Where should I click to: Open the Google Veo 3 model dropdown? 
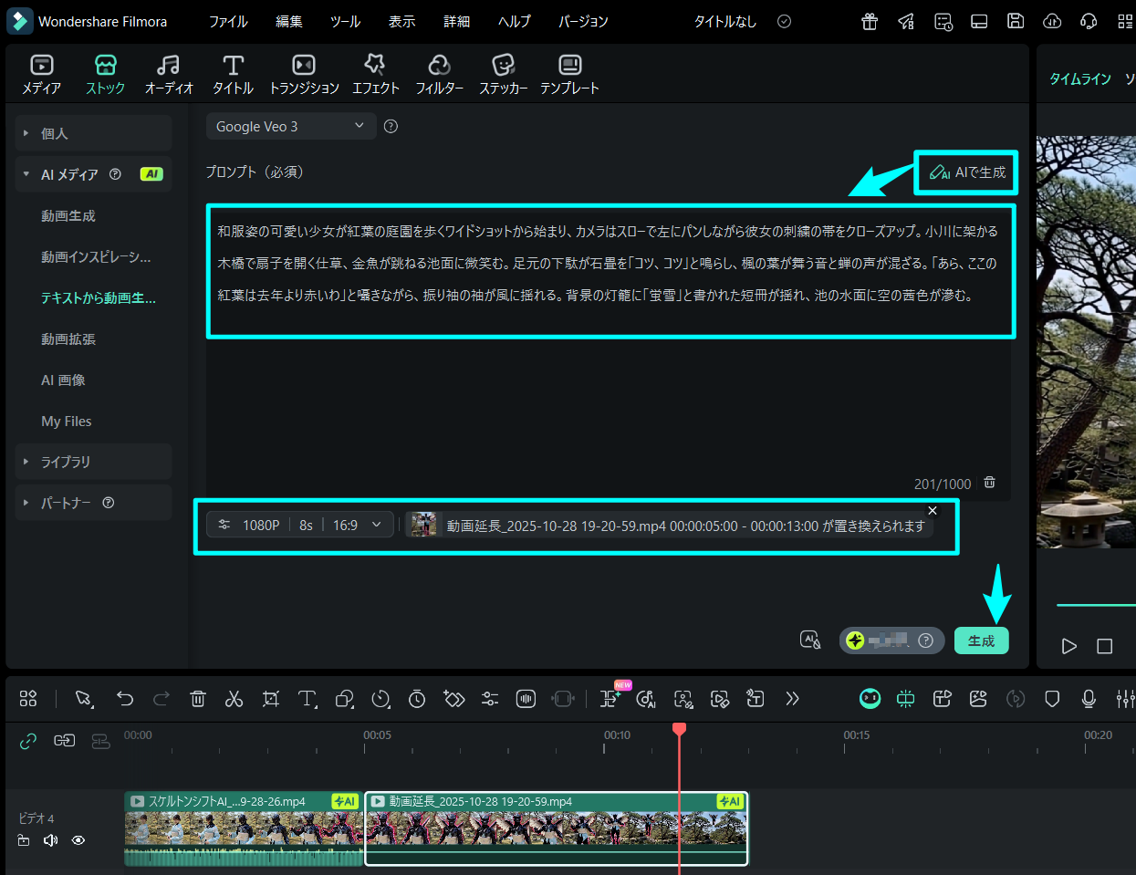tap(290, 126)
